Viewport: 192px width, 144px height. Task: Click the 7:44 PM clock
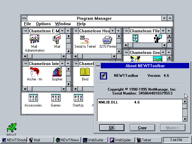pyautogui.click(x=176, y=140)
